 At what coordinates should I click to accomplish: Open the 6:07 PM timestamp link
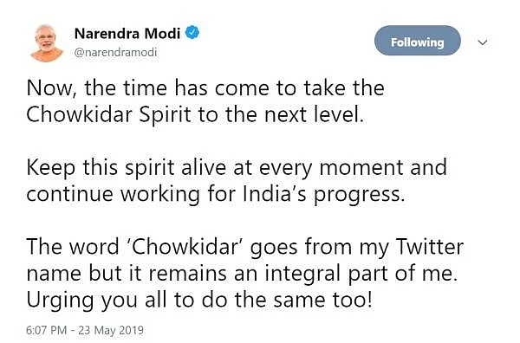coord(47,330)
